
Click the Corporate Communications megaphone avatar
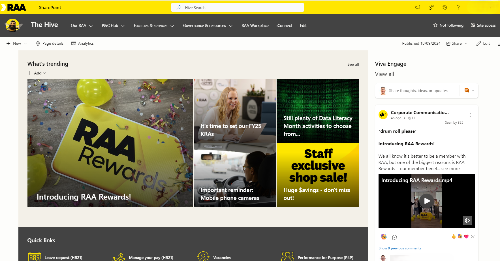point(383,115)
